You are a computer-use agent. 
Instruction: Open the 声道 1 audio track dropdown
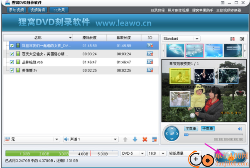91,139
